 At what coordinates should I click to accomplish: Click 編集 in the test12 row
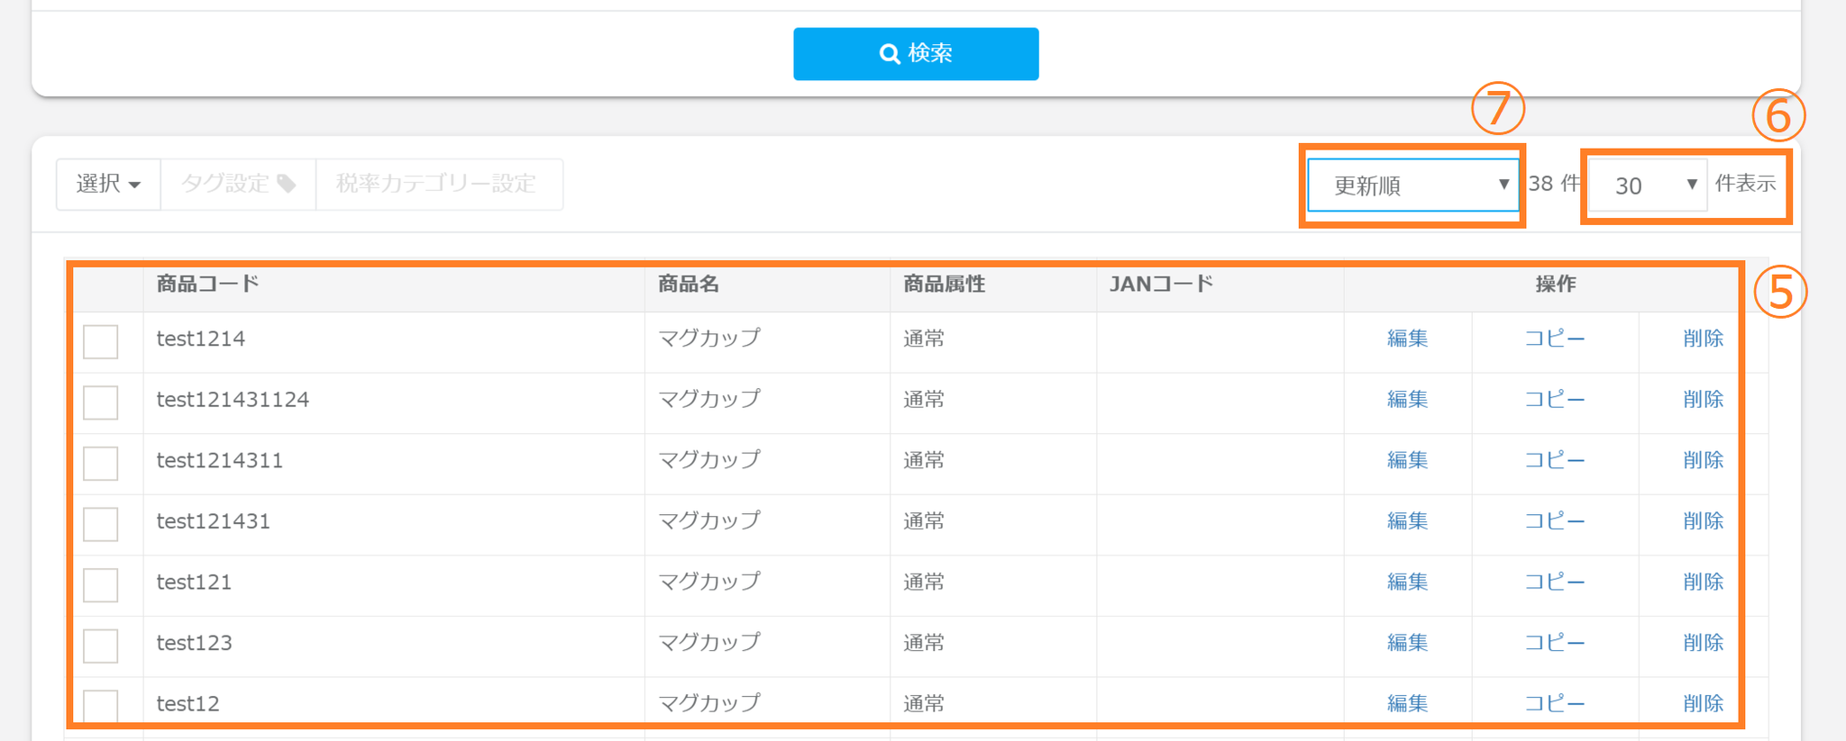1407,704
